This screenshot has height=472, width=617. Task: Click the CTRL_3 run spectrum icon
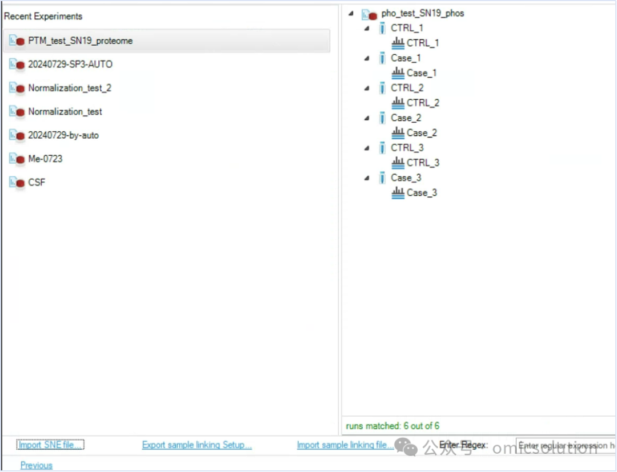398,162
